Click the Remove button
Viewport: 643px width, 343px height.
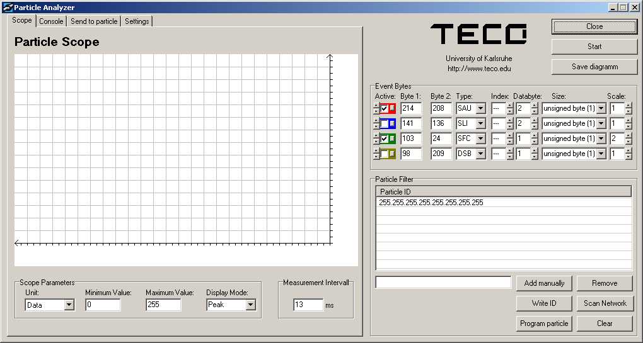[605, 283]
